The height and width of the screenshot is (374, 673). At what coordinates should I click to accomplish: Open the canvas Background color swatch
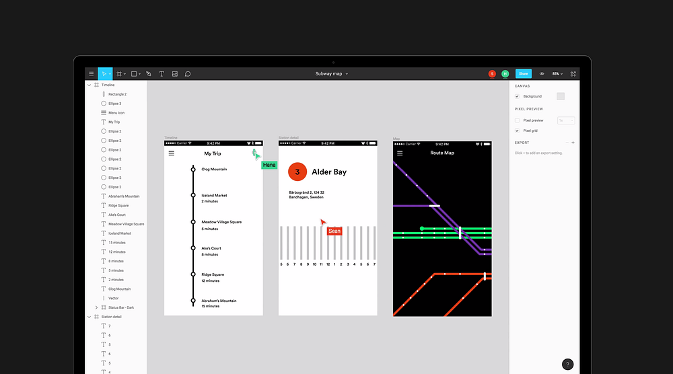click(561, 96)
